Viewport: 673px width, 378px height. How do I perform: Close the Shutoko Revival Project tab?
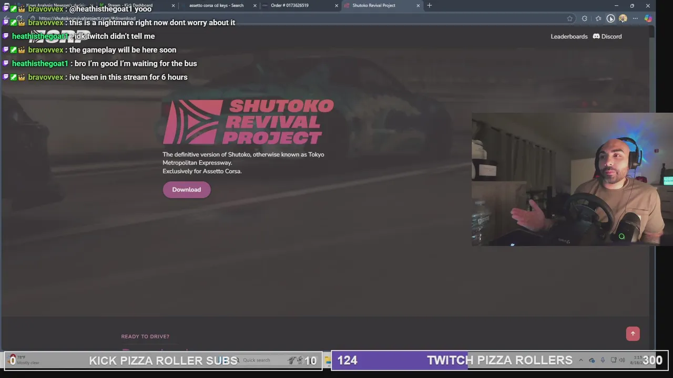418,6
